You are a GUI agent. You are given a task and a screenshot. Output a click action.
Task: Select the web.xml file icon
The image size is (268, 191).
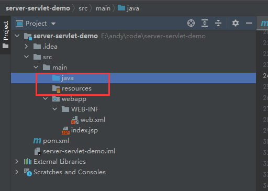(75, 120)
